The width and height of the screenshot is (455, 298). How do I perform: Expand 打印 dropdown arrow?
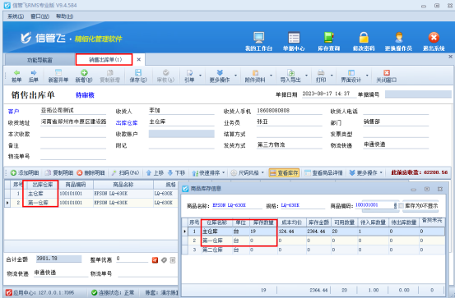(x=332, y=76)
